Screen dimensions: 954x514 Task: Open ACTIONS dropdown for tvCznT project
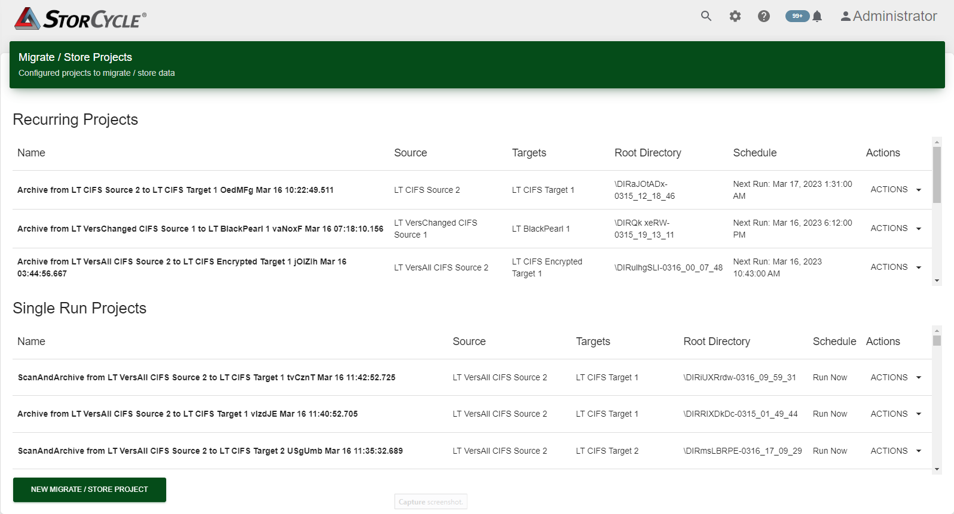(x=896, y=377)
